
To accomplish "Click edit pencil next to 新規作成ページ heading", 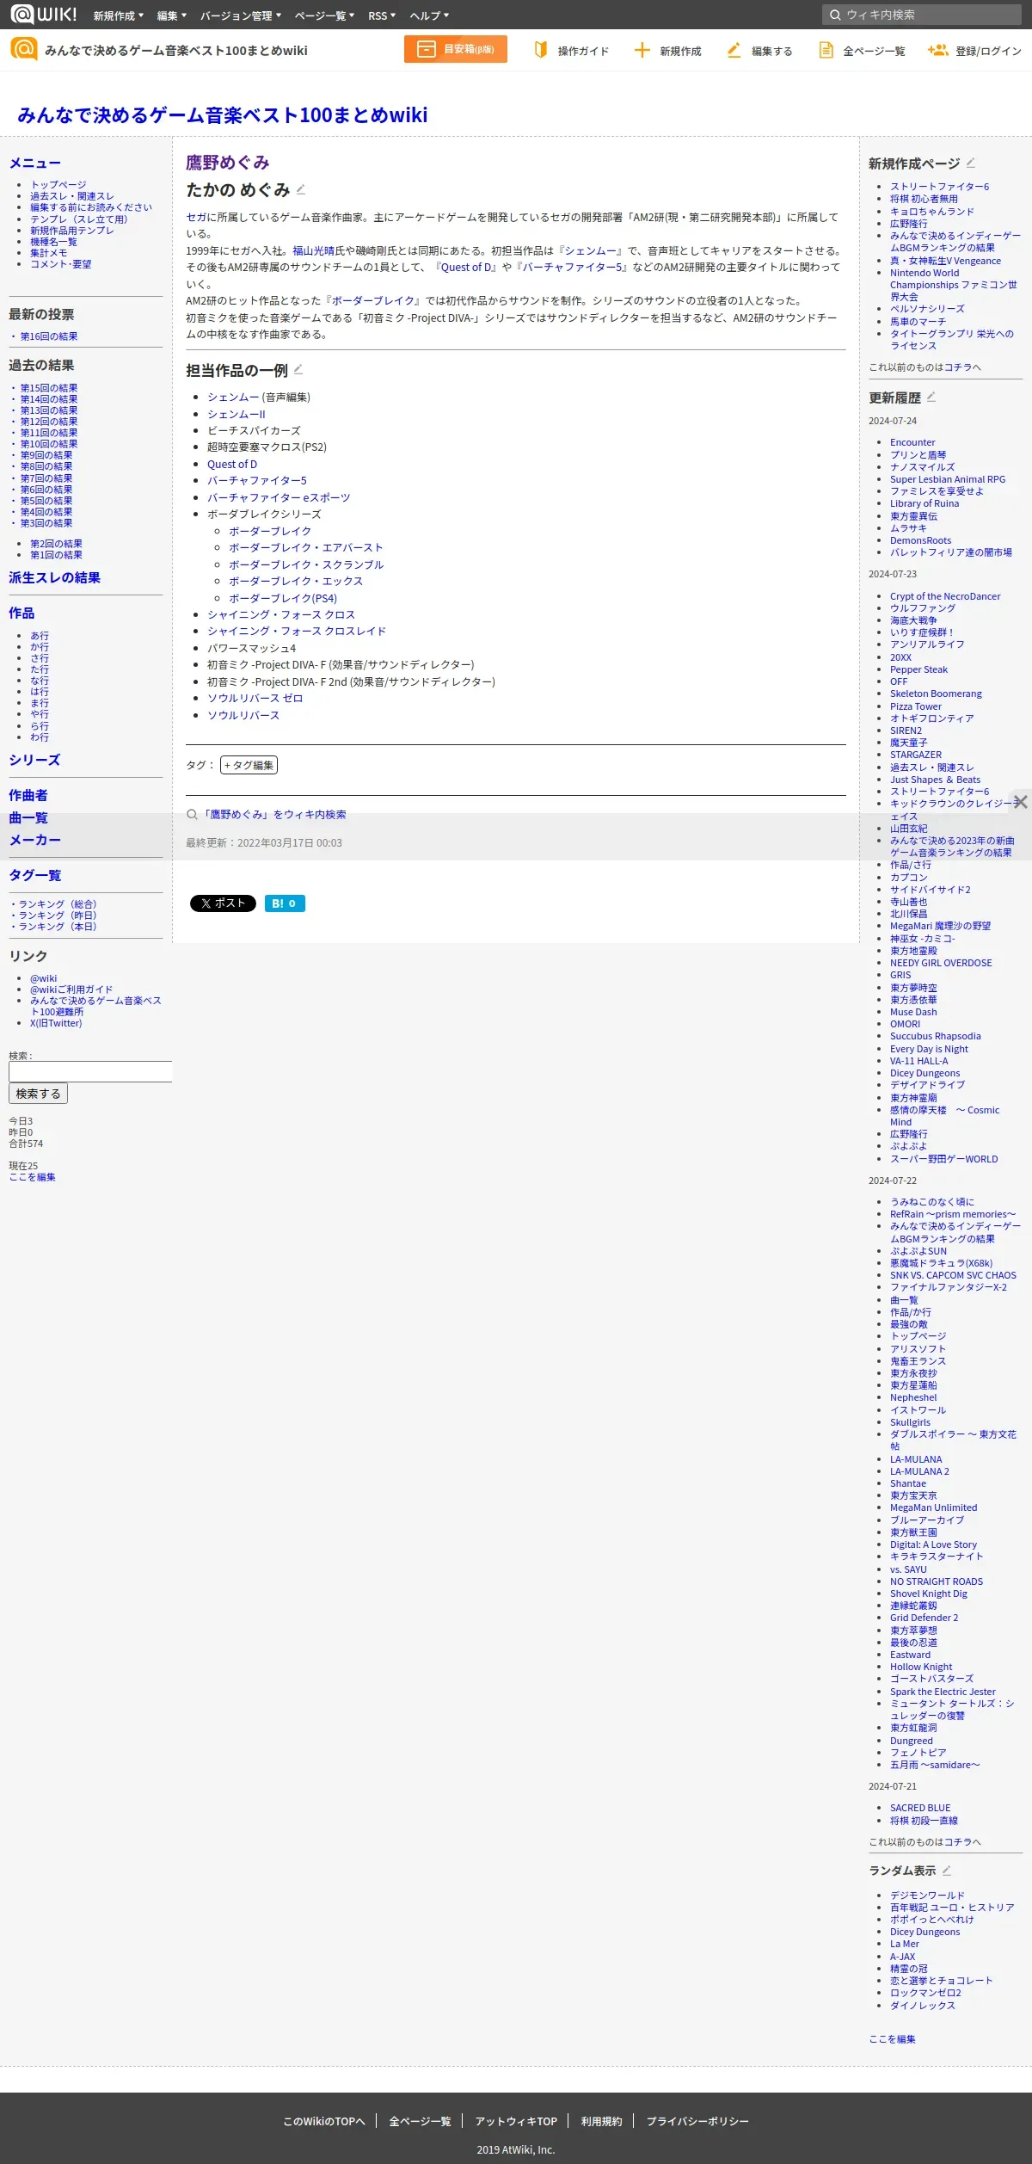I will point(971,163).
